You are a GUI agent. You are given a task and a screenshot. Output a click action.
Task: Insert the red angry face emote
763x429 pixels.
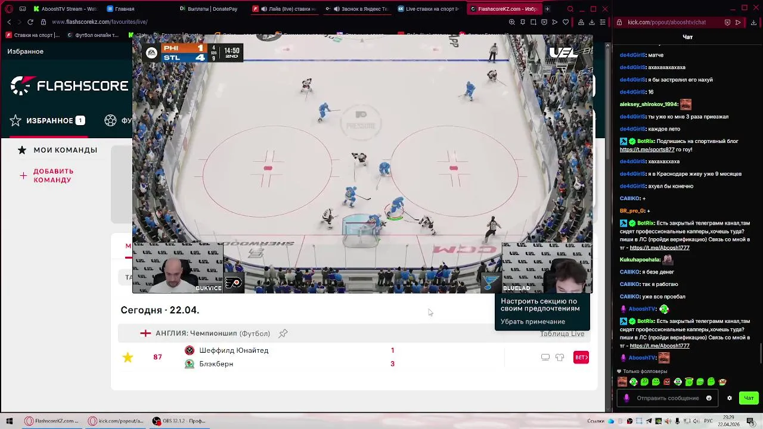click(667, 382)
